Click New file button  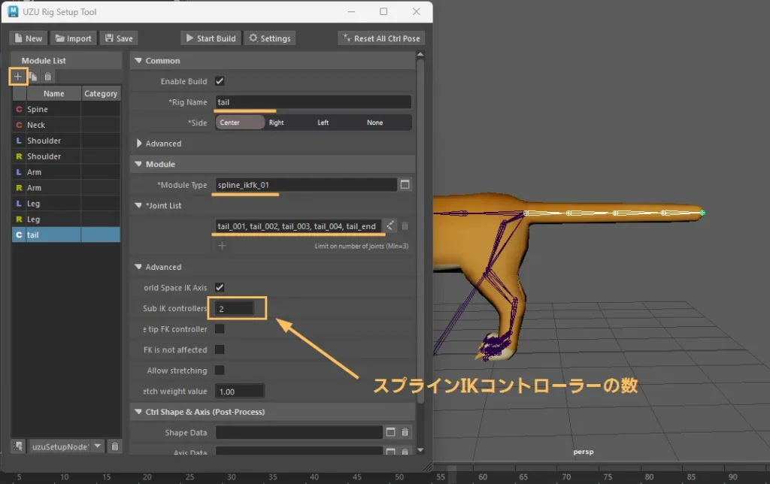(x=29, y=38)
